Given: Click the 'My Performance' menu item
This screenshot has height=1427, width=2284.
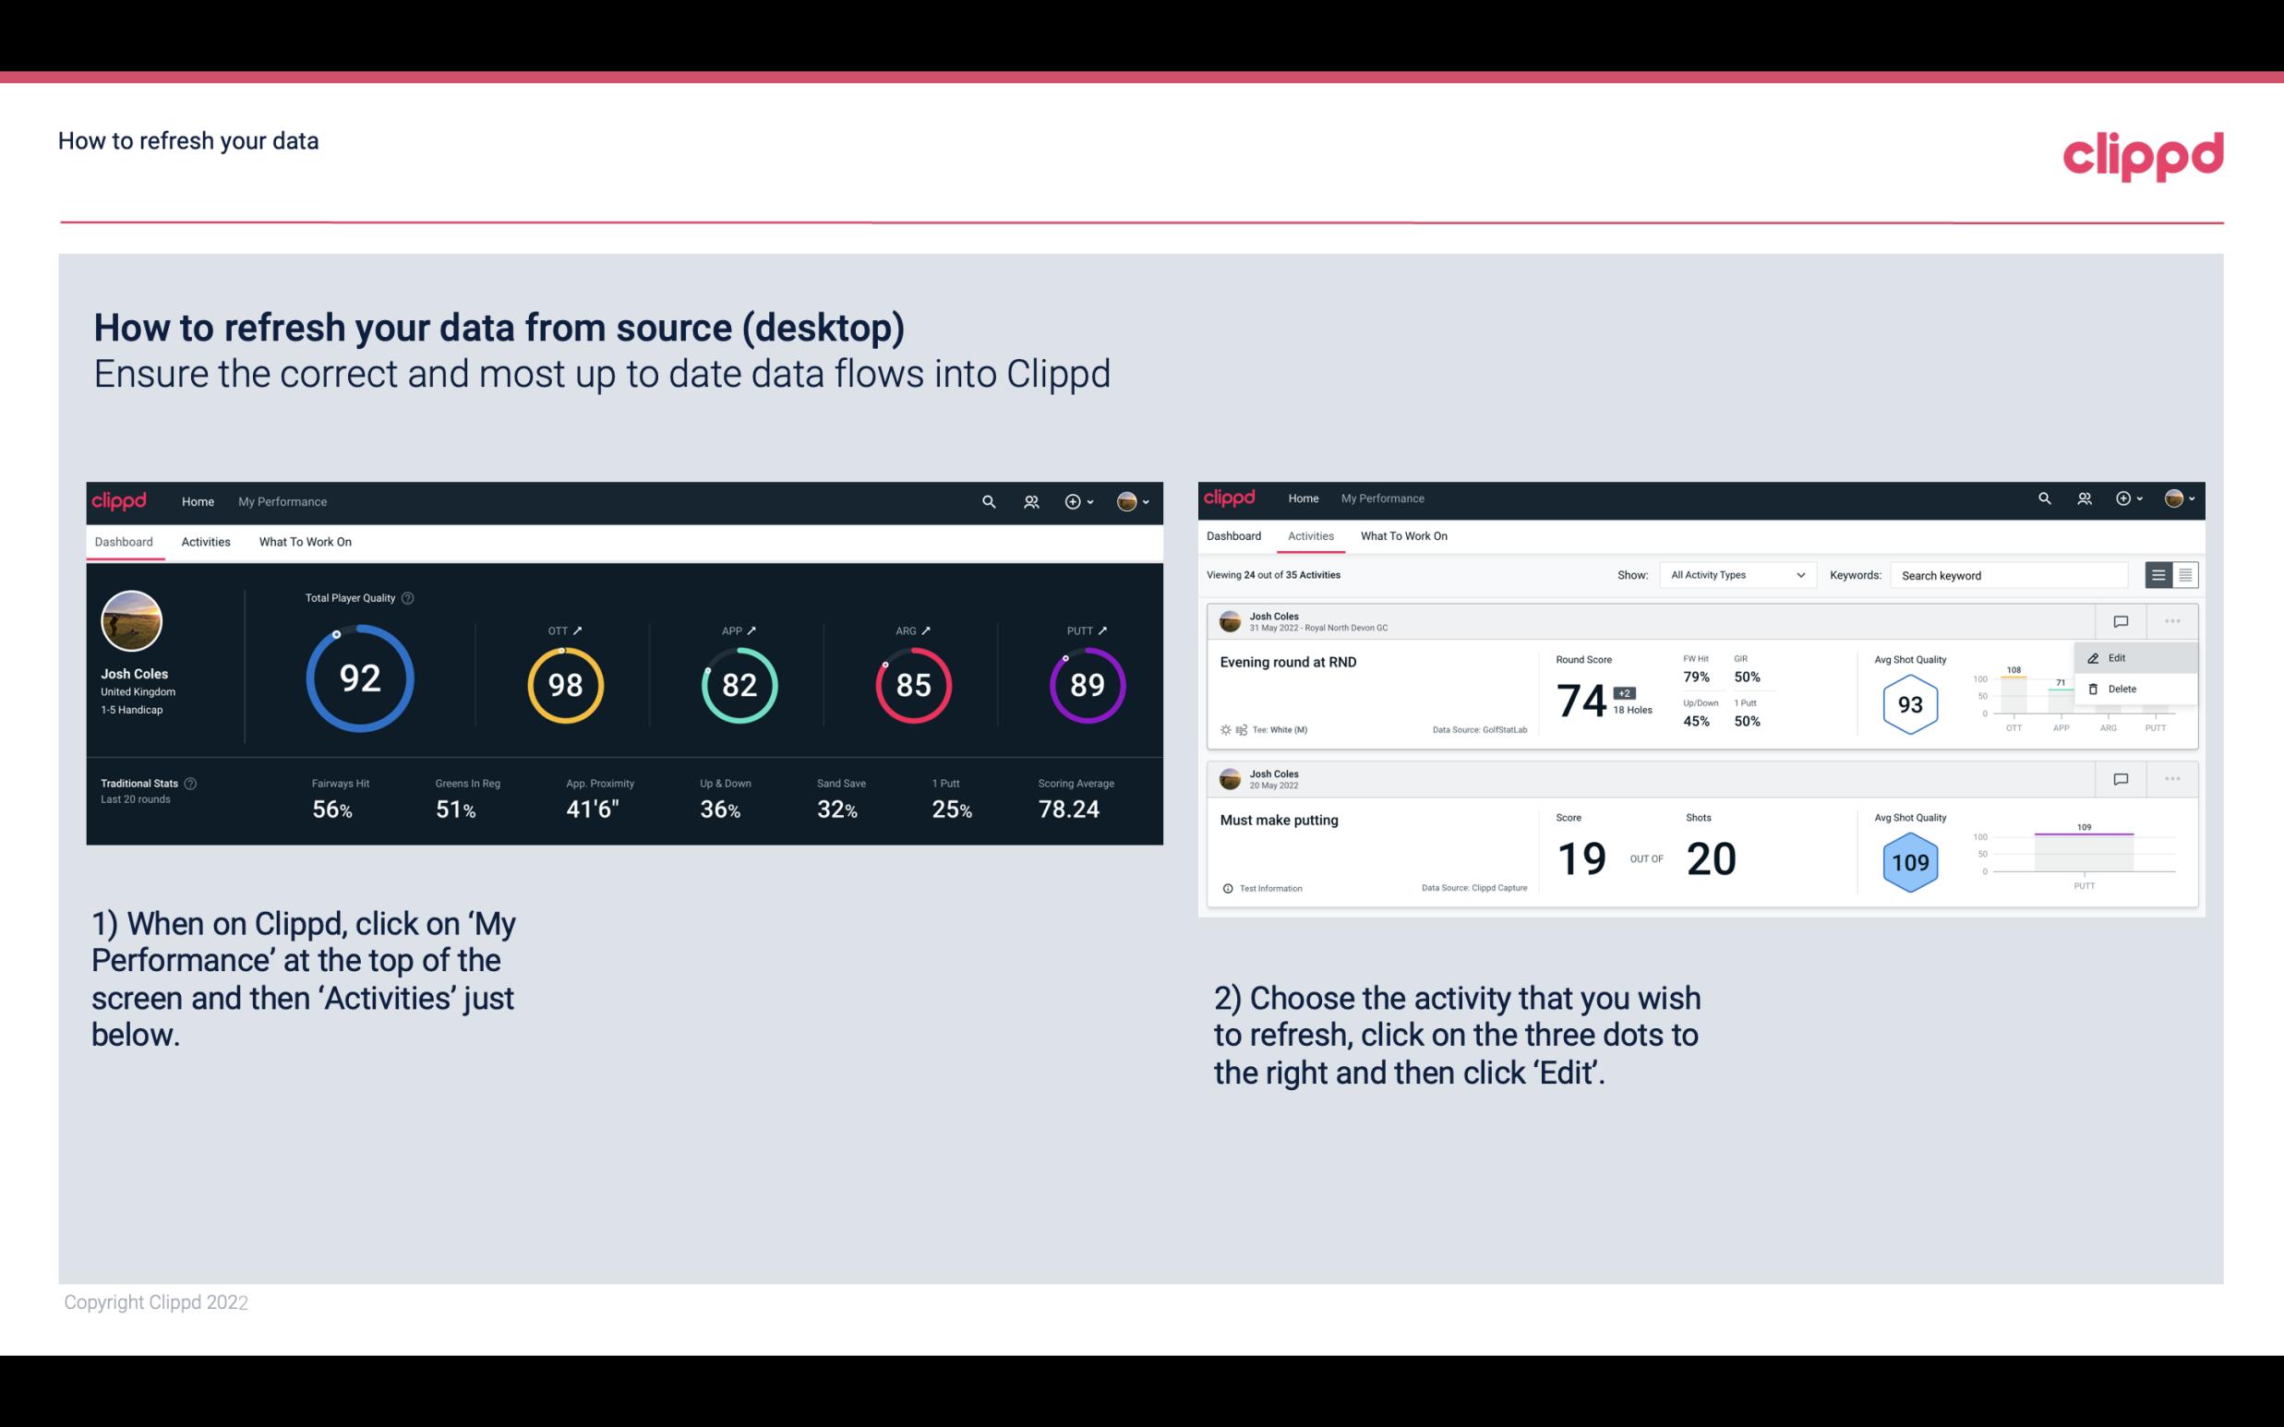Looking at the screenshot, I should pos(282,499).
